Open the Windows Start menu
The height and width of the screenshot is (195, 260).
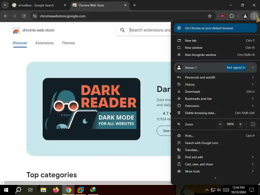coord(6,190)
